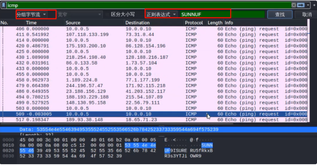
Task: Apply the display filter arrow button
Action: pyautogui.click(x=301, y=5)
